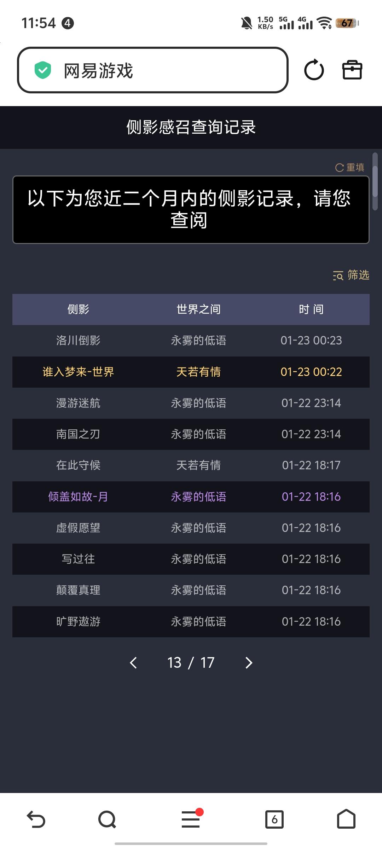Open the browser hamburger menu

[191, 819]
